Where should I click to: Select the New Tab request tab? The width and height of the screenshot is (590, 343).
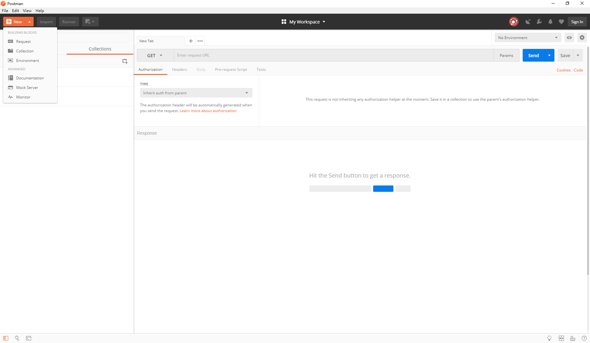pos(160,41)
